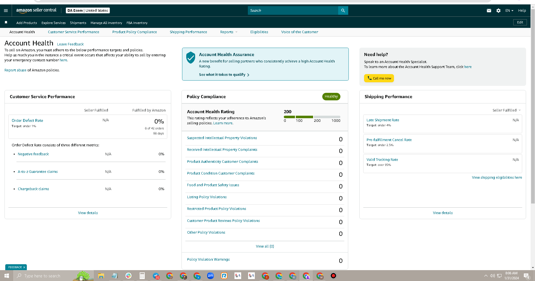Expand the EN language dropdown
The width and height of the screenshot is (535, 281).
coord(509,11)
